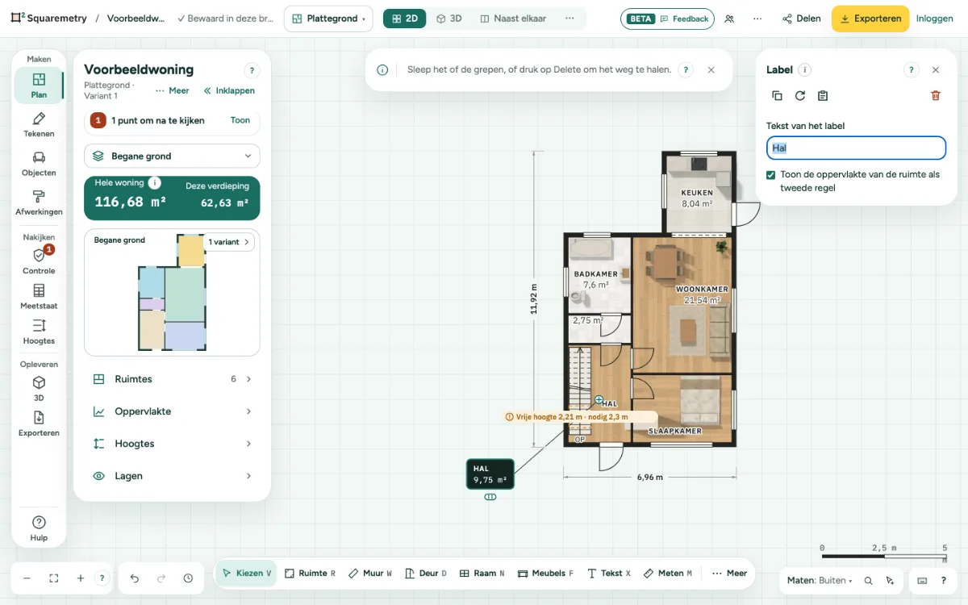Expand the Ruimtes section
This screenshot has width=968, height=605.
172,379
